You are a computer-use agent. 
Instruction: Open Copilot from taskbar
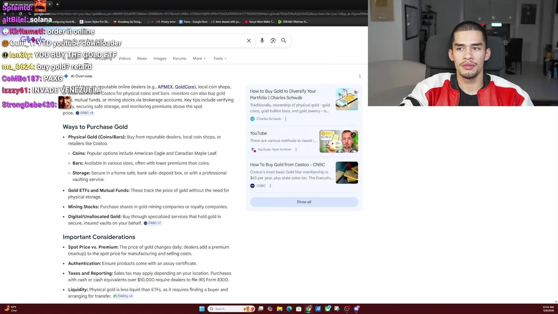270,309
